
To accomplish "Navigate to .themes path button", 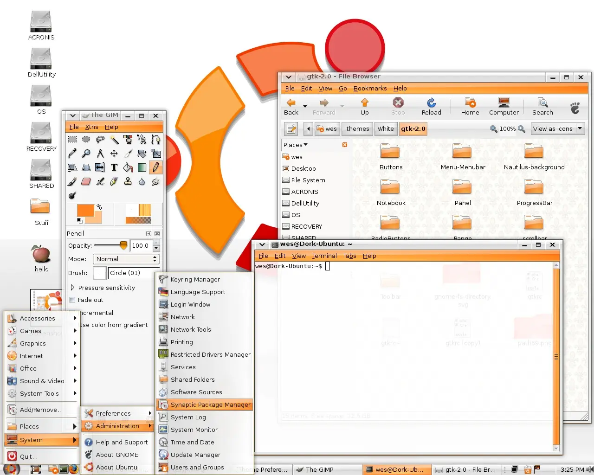I will (x=357, y=129).
